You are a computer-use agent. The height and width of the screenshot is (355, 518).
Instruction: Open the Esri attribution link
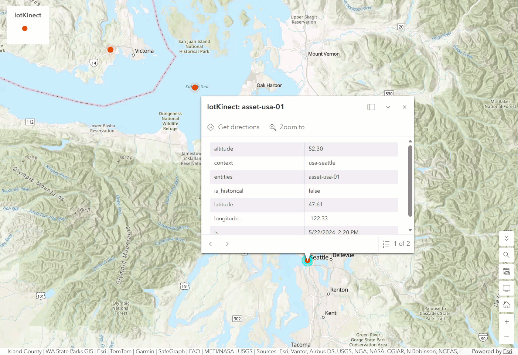pos(507,351)
